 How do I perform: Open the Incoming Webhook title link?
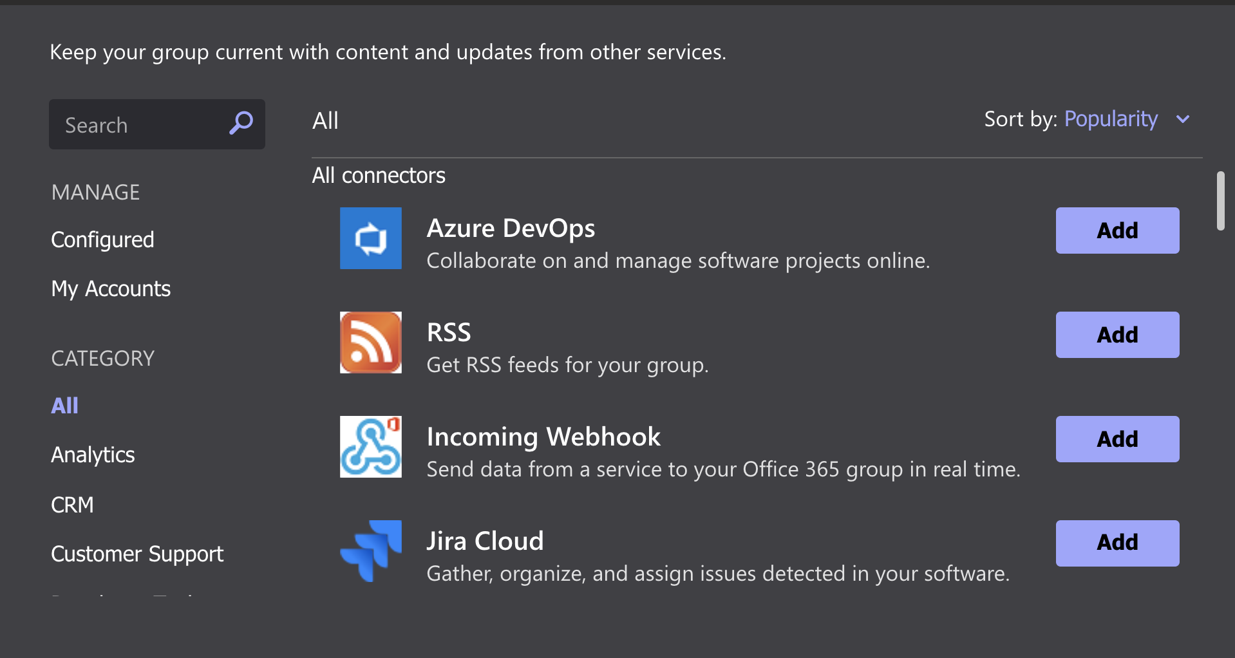tap(543, 437)
